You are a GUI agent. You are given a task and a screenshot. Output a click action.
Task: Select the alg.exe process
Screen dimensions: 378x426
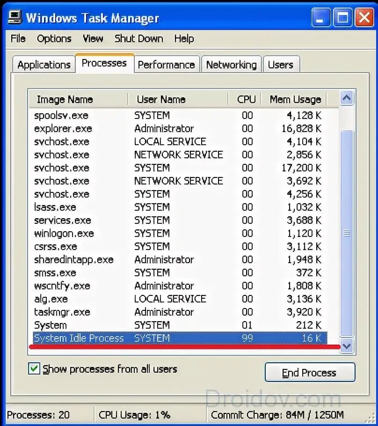pyautogui.click(x=178, y=299)
